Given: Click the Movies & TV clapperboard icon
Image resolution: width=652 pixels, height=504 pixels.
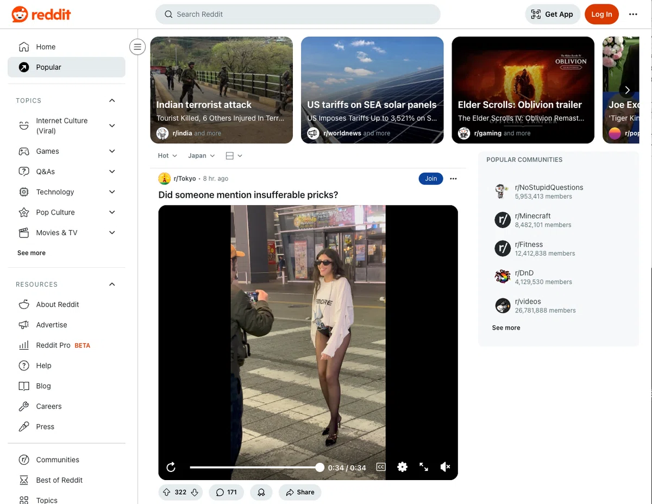Looking at the screenshot, I should 24,232.
